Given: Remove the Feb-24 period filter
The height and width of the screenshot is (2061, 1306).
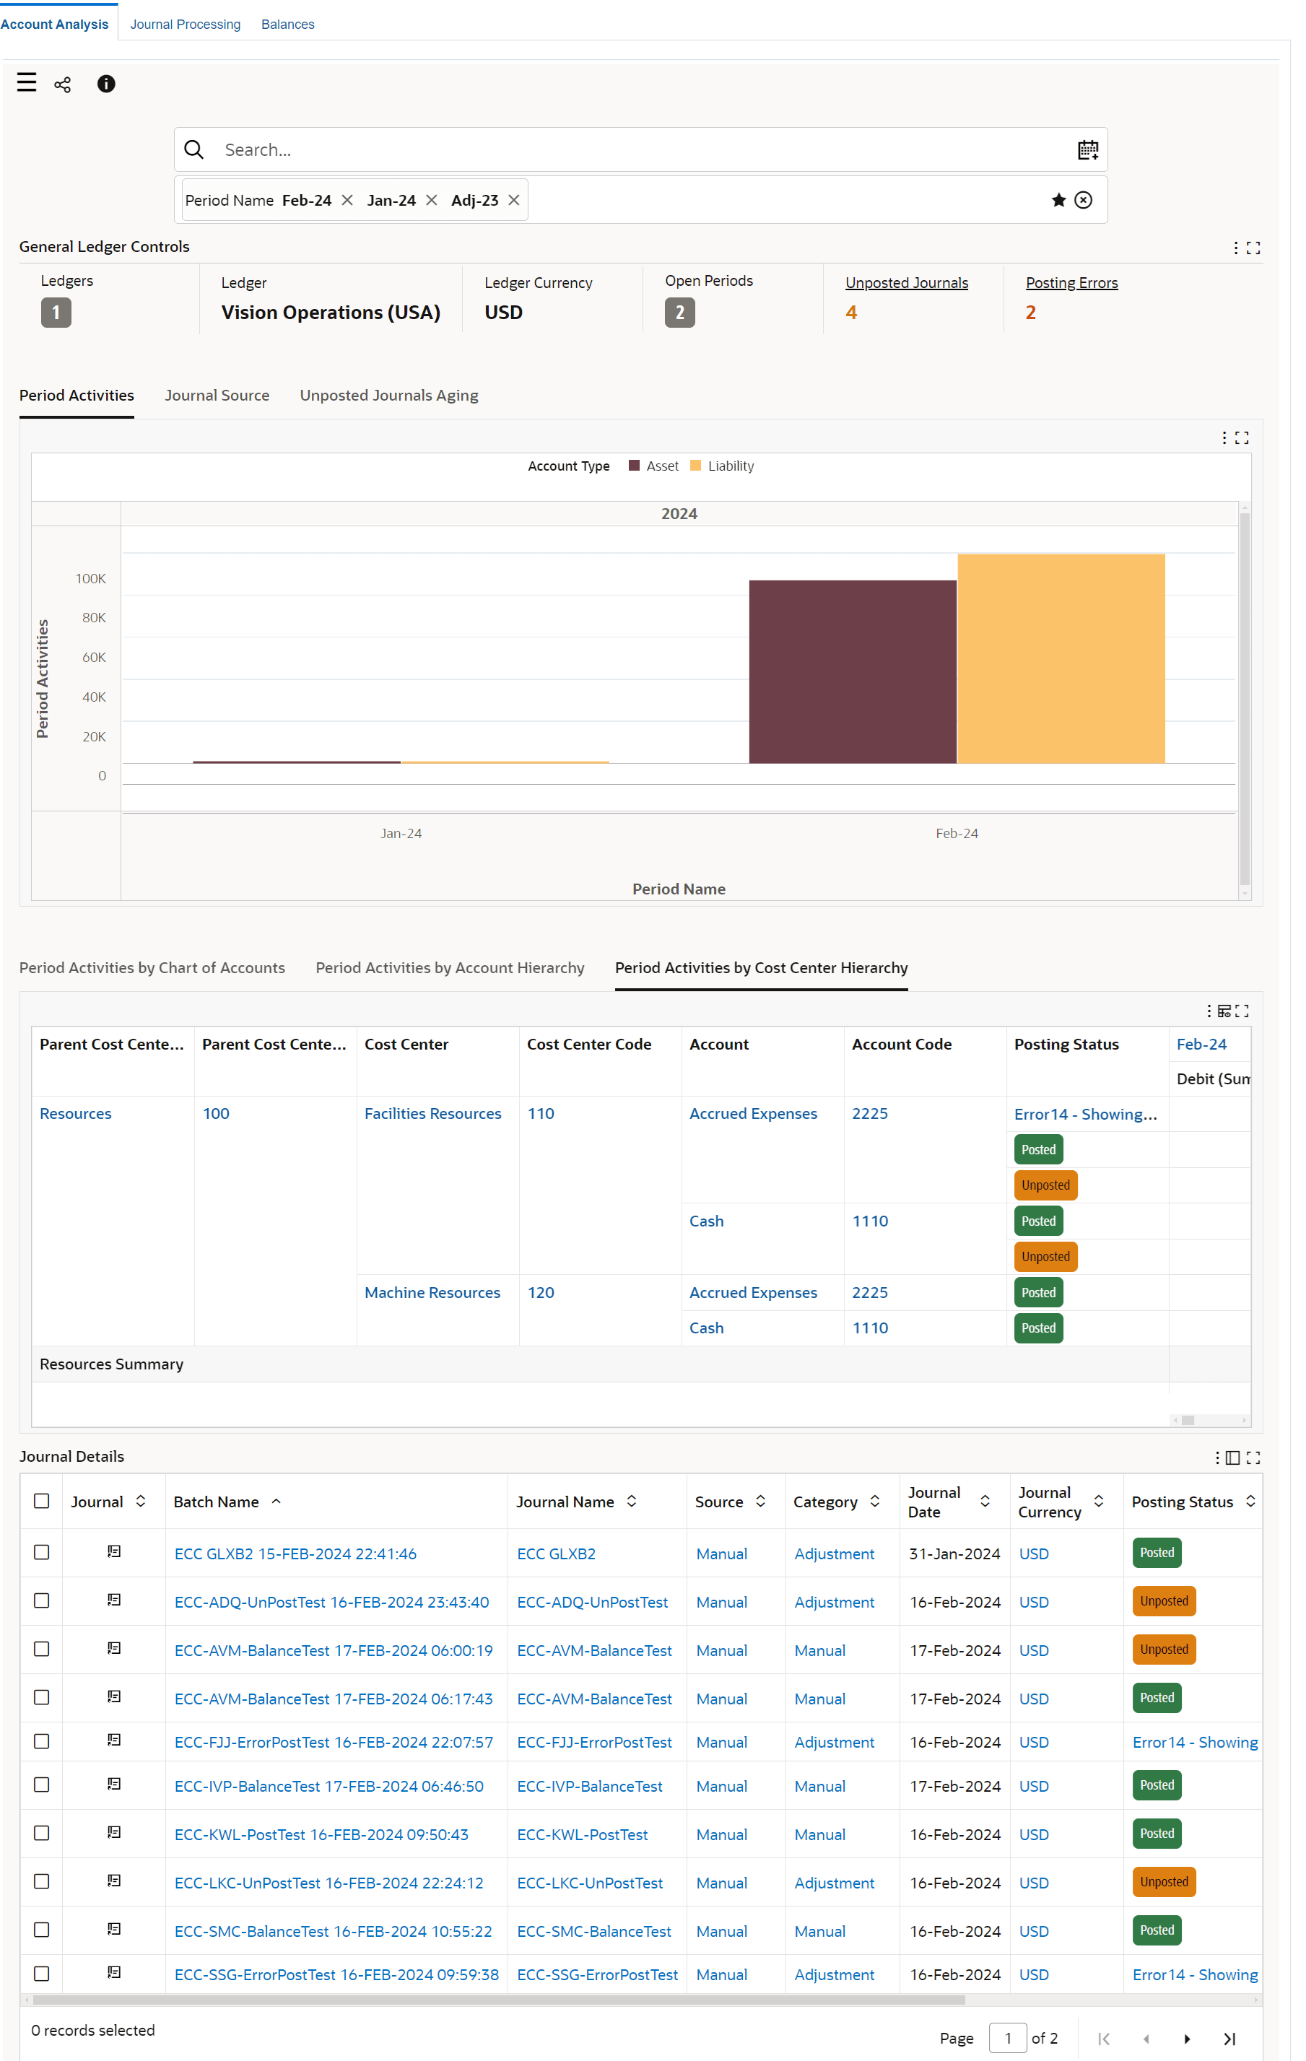Looking at the screenshot, I should (347, 200).
